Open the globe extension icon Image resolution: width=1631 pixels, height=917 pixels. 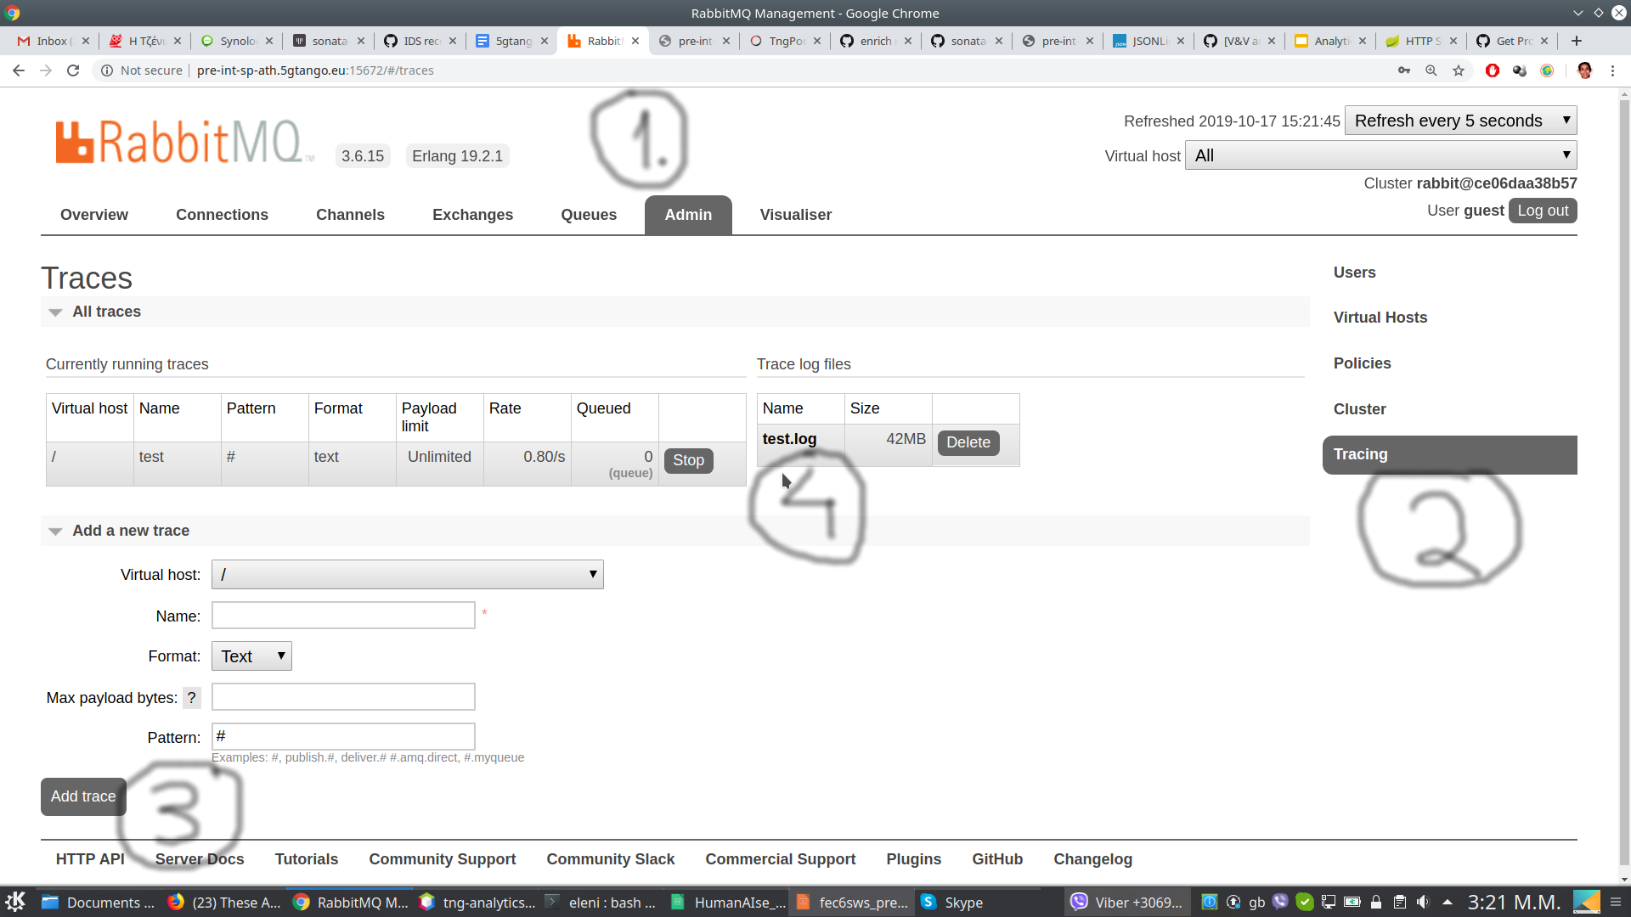(1547, 70)
